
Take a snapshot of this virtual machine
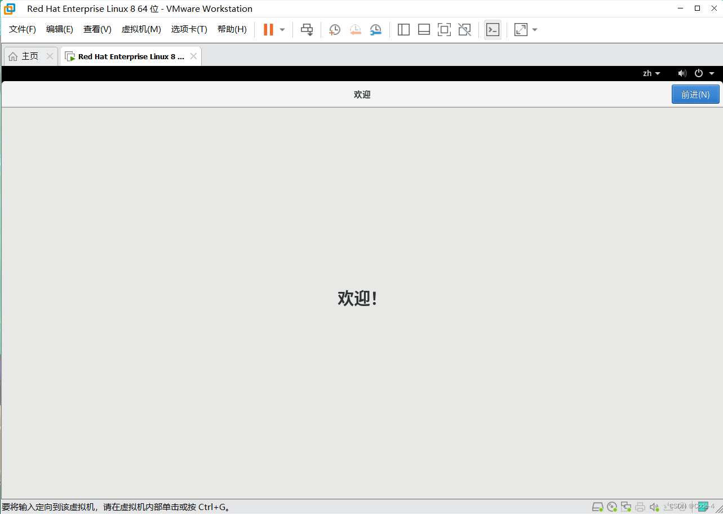coord(335,29)
